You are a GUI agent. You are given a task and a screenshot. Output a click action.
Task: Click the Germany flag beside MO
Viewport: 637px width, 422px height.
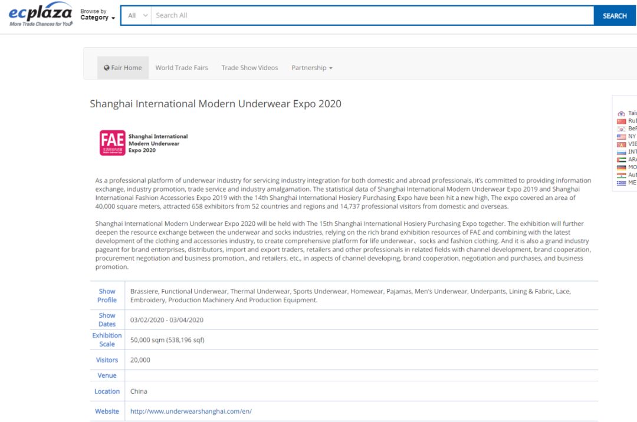[x=621, y=167]
